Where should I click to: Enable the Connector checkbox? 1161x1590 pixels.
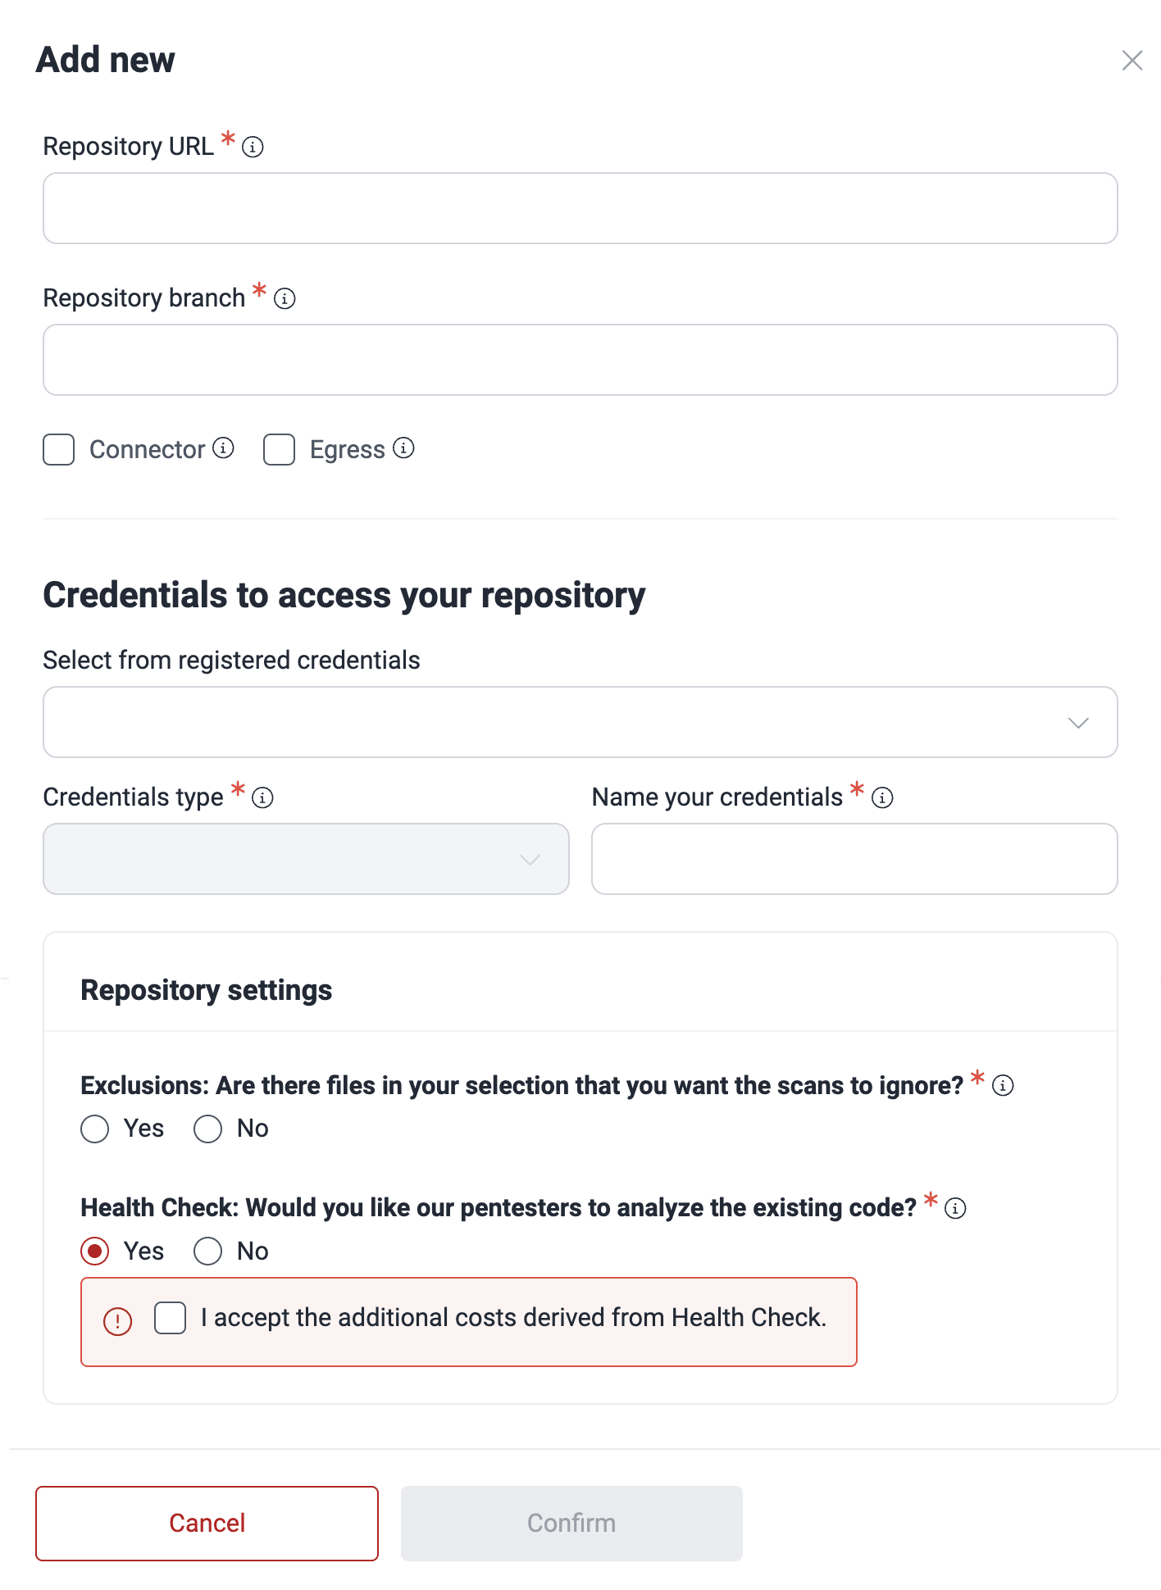58,449
